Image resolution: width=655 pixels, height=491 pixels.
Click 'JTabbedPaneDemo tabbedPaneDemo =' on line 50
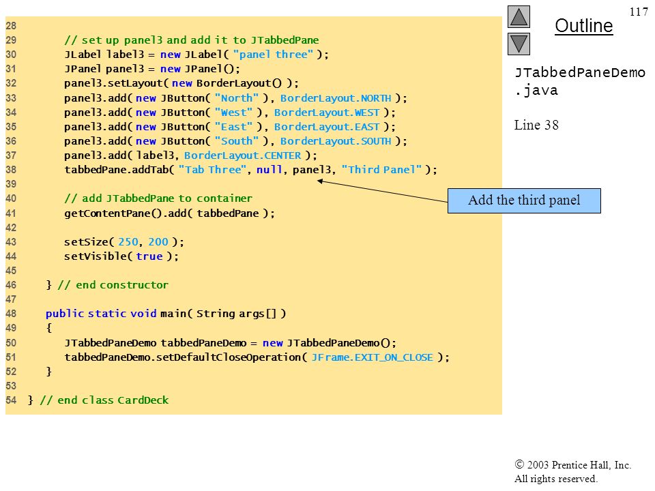point(161,343)
